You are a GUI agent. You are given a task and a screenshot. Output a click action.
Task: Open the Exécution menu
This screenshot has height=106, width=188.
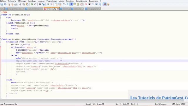point(70,1)
